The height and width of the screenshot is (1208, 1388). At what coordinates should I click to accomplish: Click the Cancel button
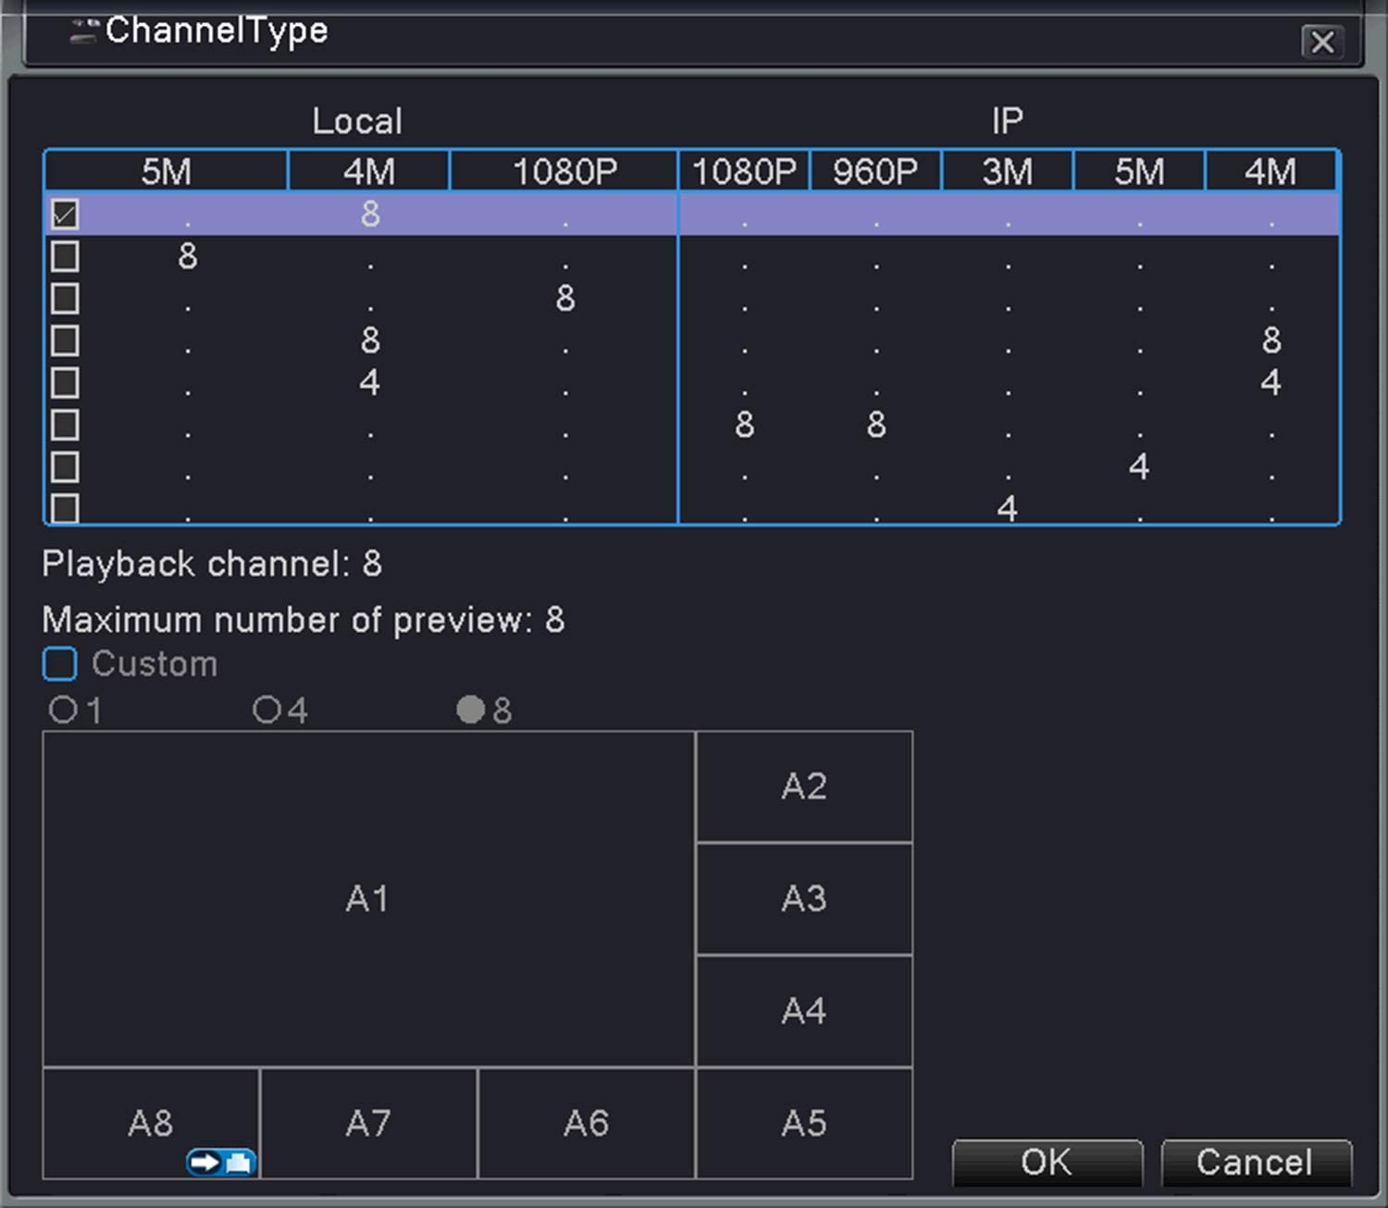pos(1256,1162)
